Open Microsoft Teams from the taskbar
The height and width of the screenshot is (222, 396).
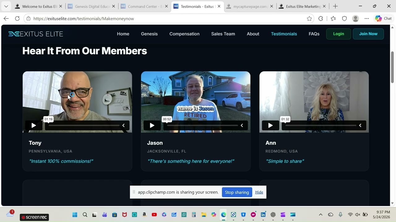[105, 215]
